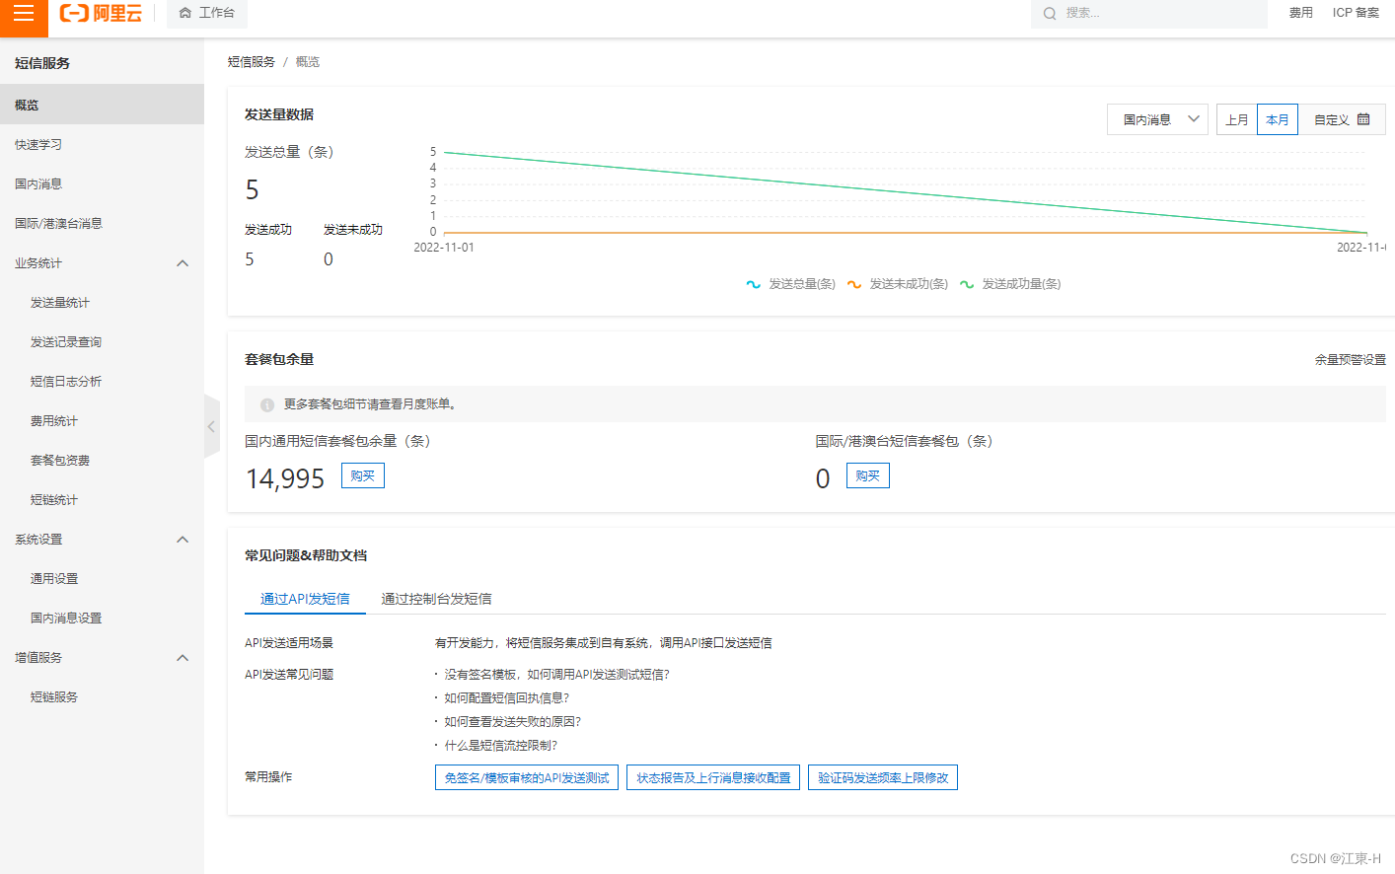The height and width of the screenshot is (874, 1395).
Task: Open the 国内消息 message type dropdown
Action: pyautogui.click(x=1157, y=119)
